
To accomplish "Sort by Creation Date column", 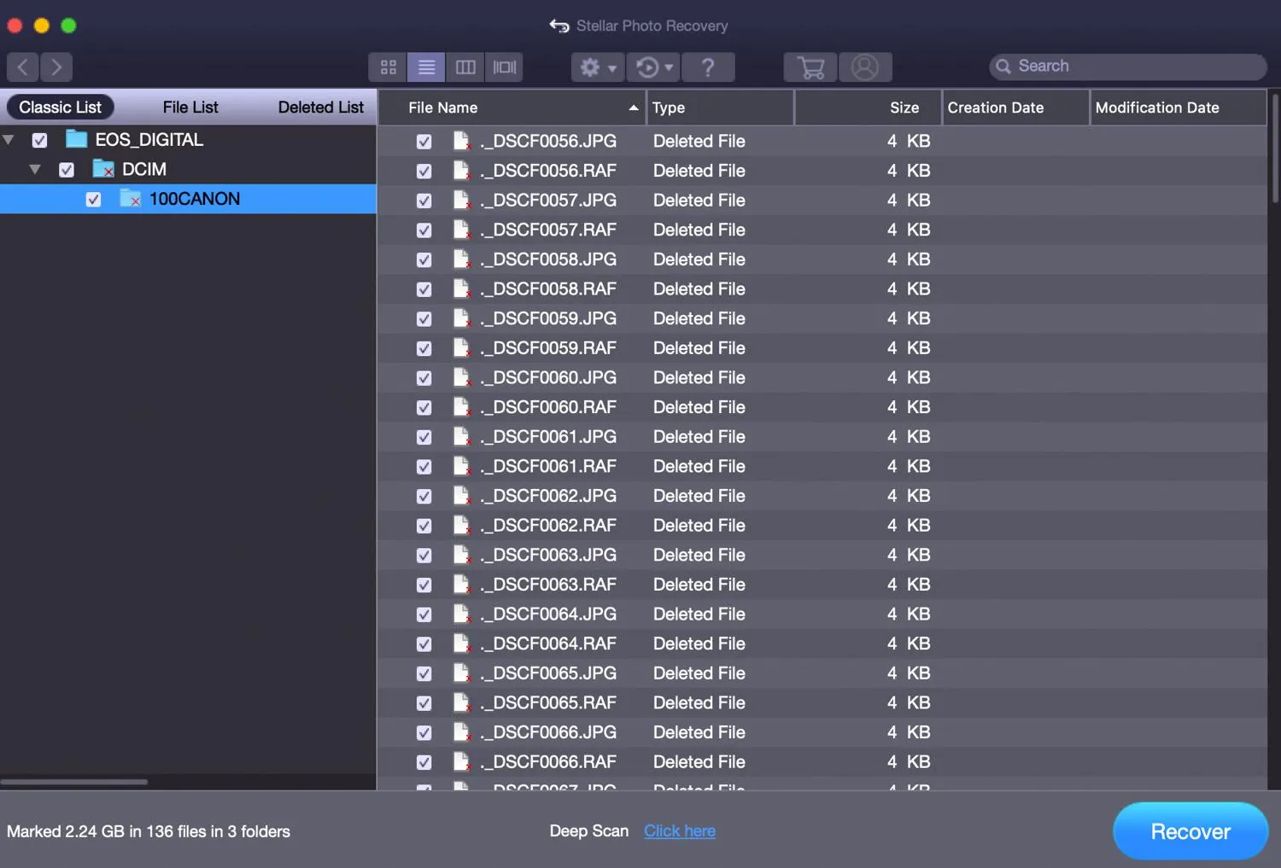I will [1015, 108].
